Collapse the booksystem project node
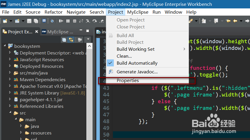 point(5,46)
